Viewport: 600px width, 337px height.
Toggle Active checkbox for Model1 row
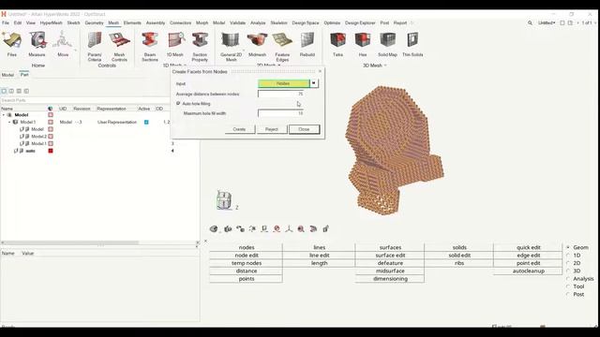point(146,123)
